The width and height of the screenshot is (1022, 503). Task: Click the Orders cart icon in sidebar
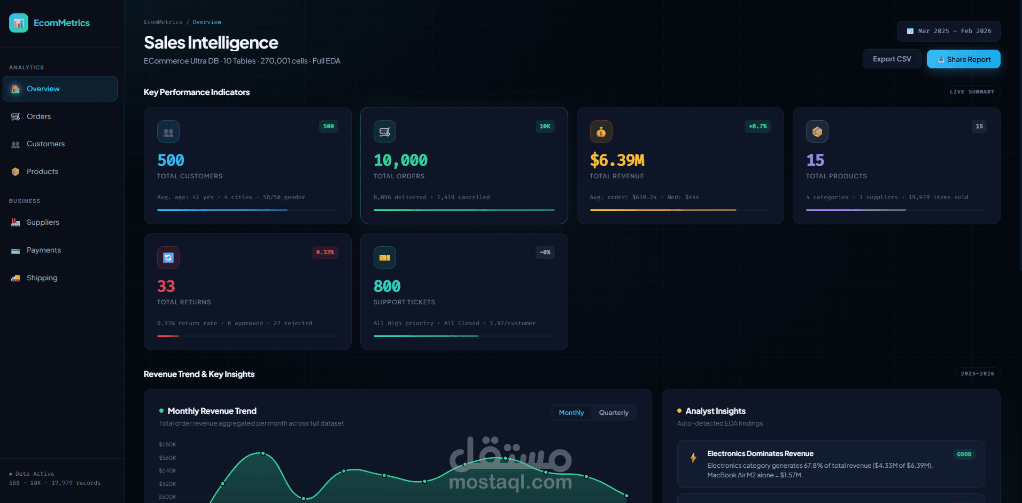pyautogui.click(x=16, y=116)
